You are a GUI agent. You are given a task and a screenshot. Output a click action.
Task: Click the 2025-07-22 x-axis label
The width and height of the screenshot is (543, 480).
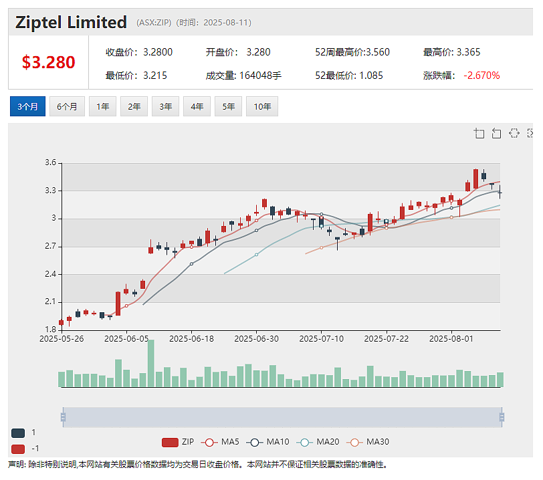tap(387, 339)
